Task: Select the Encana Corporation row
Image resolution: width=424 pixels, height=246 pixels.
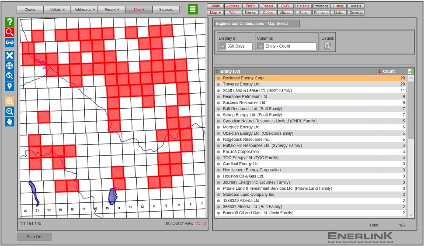Action: point(310,152)
